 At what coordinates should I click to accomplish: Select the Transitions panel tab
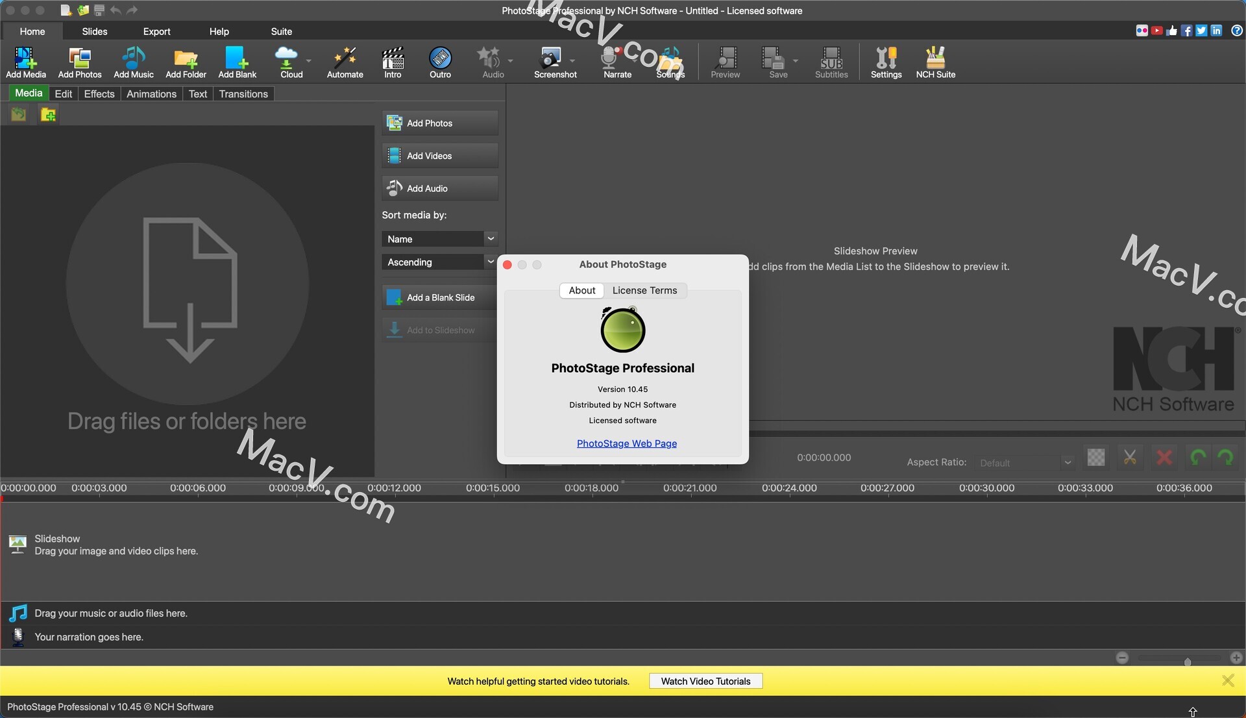(x=243, y=94)
